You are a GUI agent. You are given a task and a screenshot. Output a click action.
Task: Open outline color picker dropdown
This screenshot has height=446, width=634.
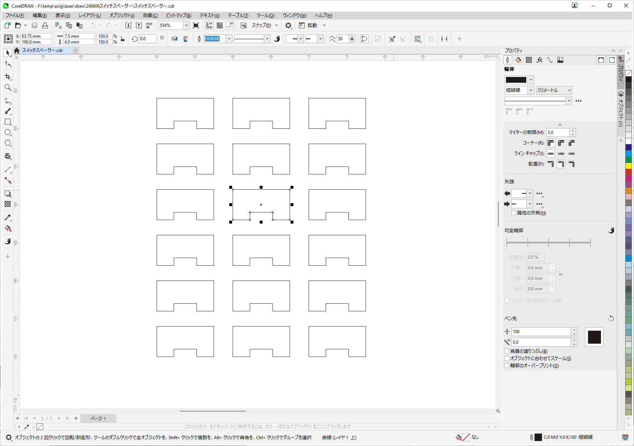[531, 80]
